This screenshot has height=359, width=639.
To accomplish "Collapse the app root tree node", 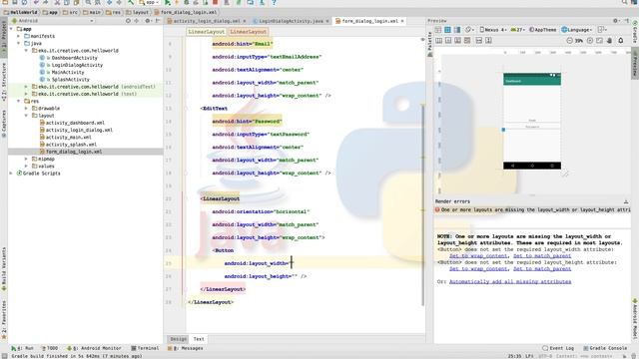I will [x=11, y=29].
